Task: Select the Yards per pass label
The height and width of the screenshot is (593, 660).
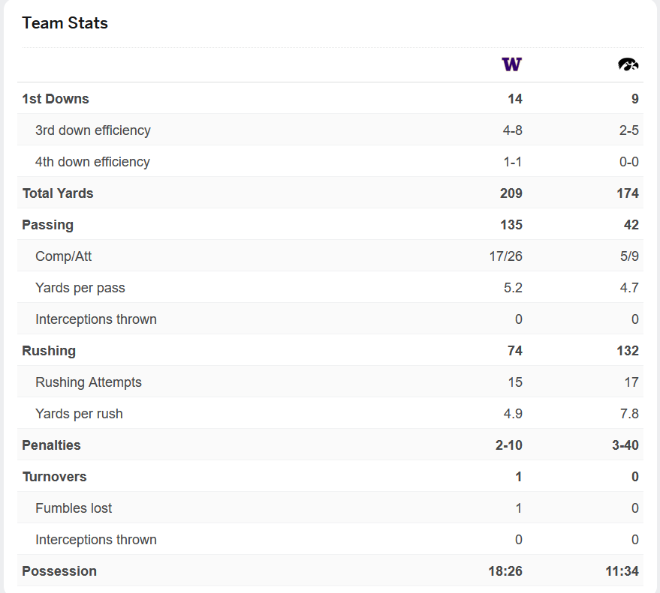Action: coord(80,288)
